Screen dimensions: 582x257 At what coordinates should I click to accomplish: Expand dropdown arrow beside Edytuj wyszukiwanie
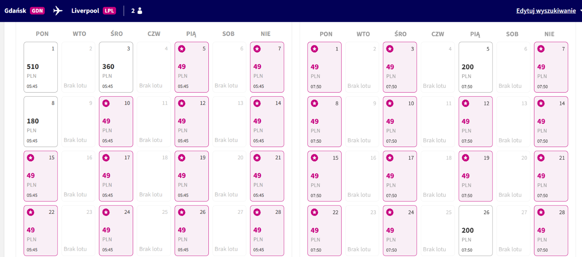pos(581,11)
